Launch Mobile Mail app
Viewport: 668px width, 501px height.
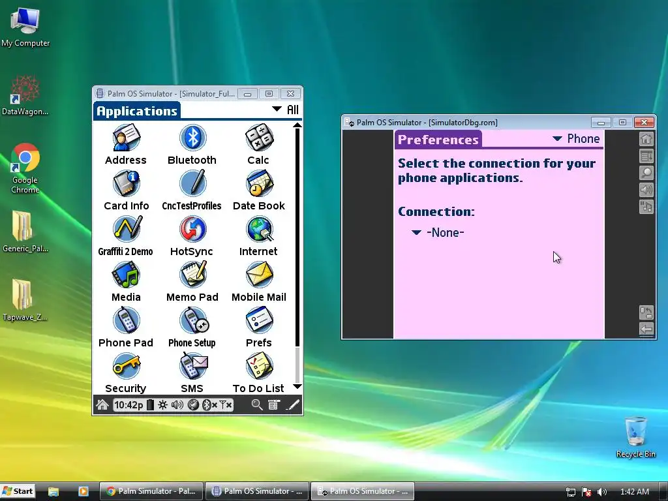click(258, 281)
